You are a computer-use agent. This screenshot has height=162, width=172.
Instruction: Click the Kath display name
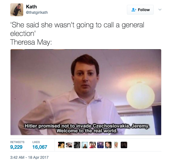pos(31,7)
